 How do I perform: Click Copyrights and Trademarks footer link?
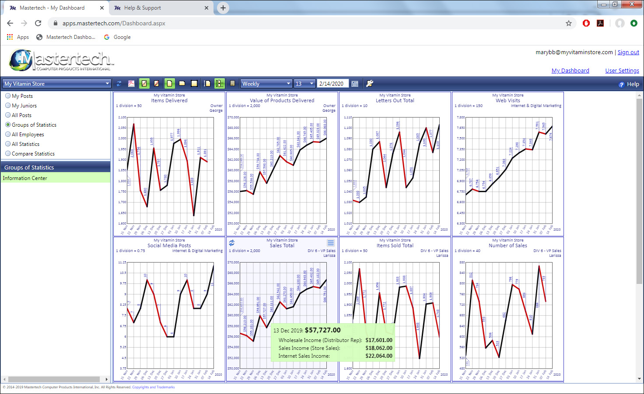click(x=153, y=387)
